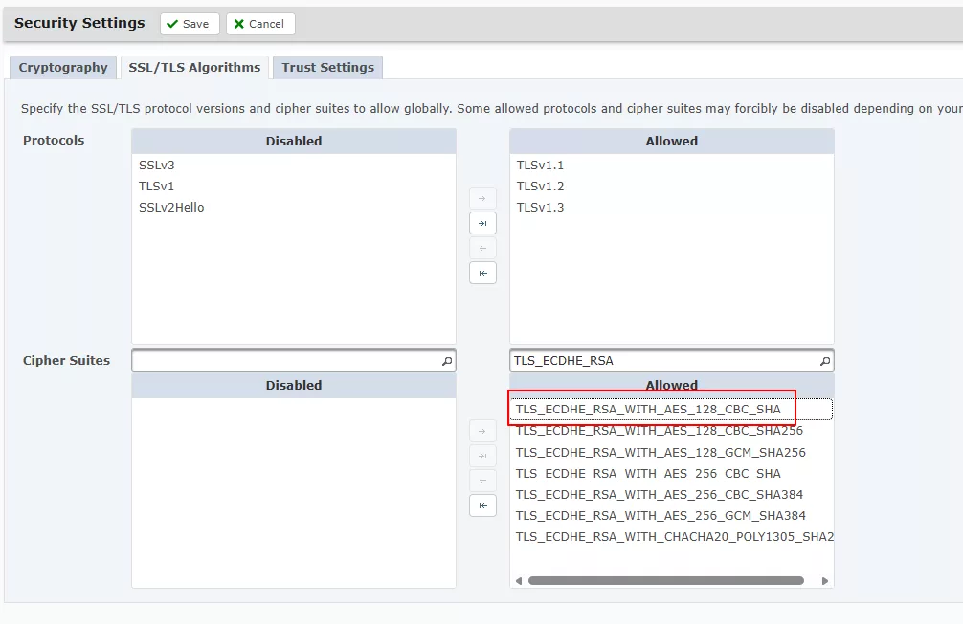
Task: Move selected cipher suite to Disabled
Action: (x=482, y=480)
